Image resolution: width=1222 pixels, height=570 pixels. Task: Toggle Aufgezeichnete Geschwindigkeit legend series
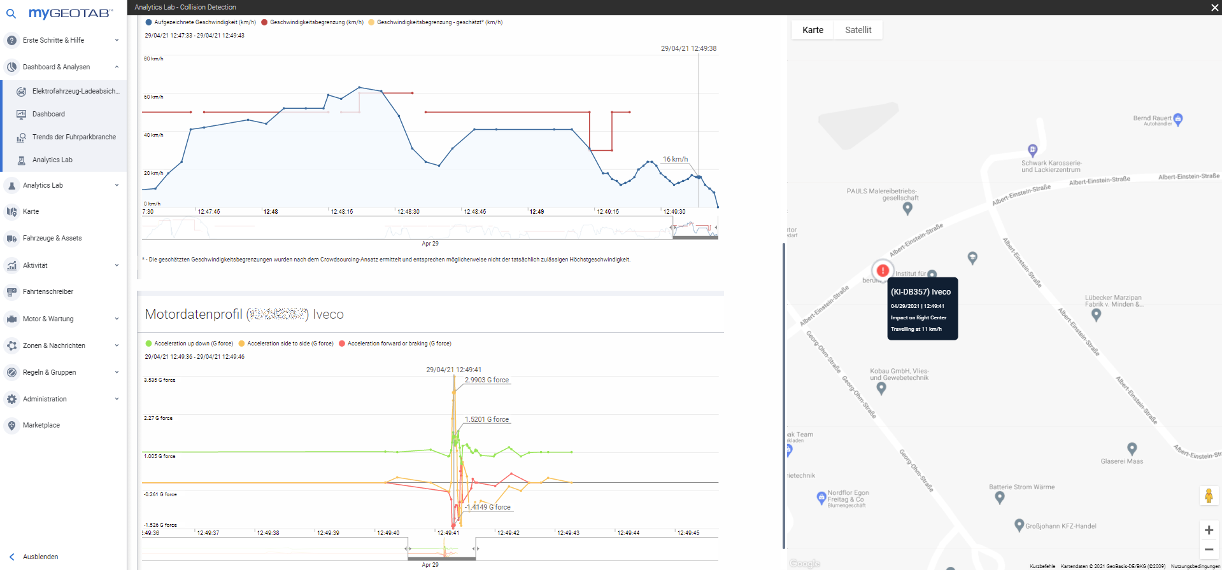[201, 22]
